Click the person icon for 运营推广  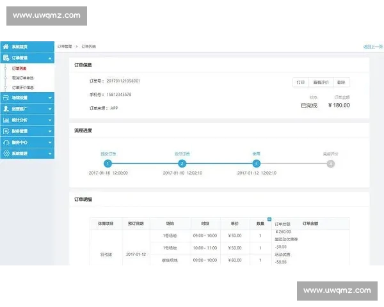[6, 109]
